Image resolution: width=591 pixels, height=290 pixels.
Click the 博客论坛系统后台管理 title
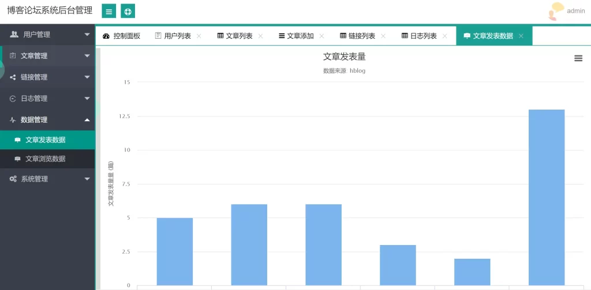50,10
